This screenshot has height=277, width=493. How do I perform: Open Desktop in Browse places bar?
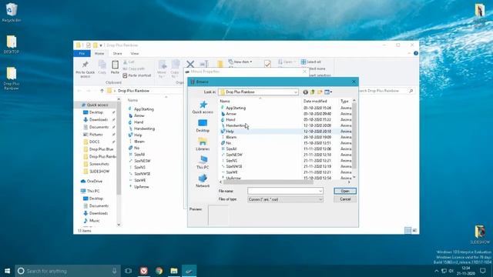click(x=203, y=125)
